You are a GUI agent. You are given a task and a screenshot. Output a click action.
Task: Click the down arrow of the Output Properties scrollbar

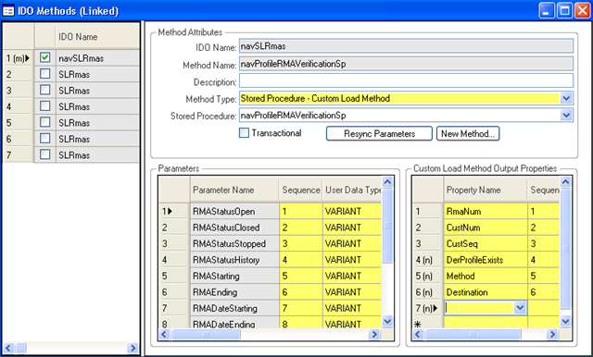click(565, 321)
